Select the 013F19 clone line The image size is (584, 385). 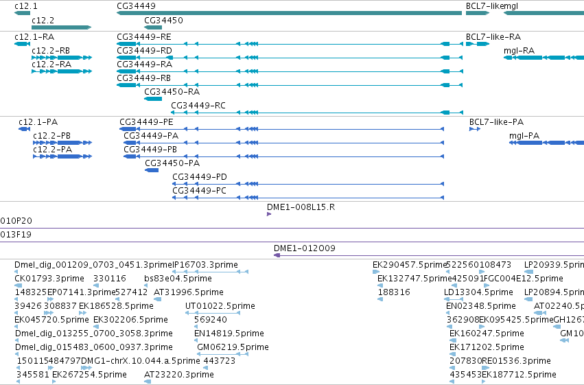[x=292, y=242]
